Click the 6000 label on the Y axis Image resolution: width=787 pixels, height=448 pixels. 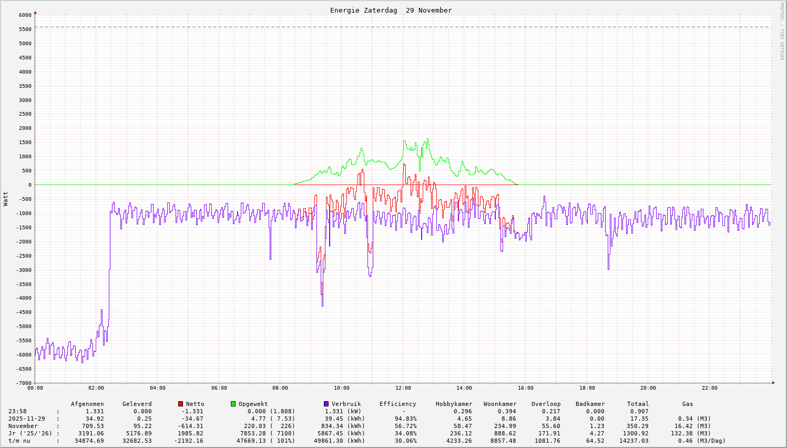click(x=25, y=15)
